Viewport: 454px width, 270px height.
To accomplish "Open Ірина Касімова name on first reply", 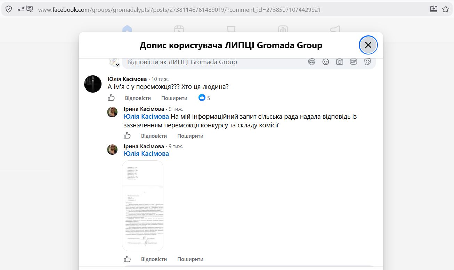I will pyautogui.click(x=144, y=109).
